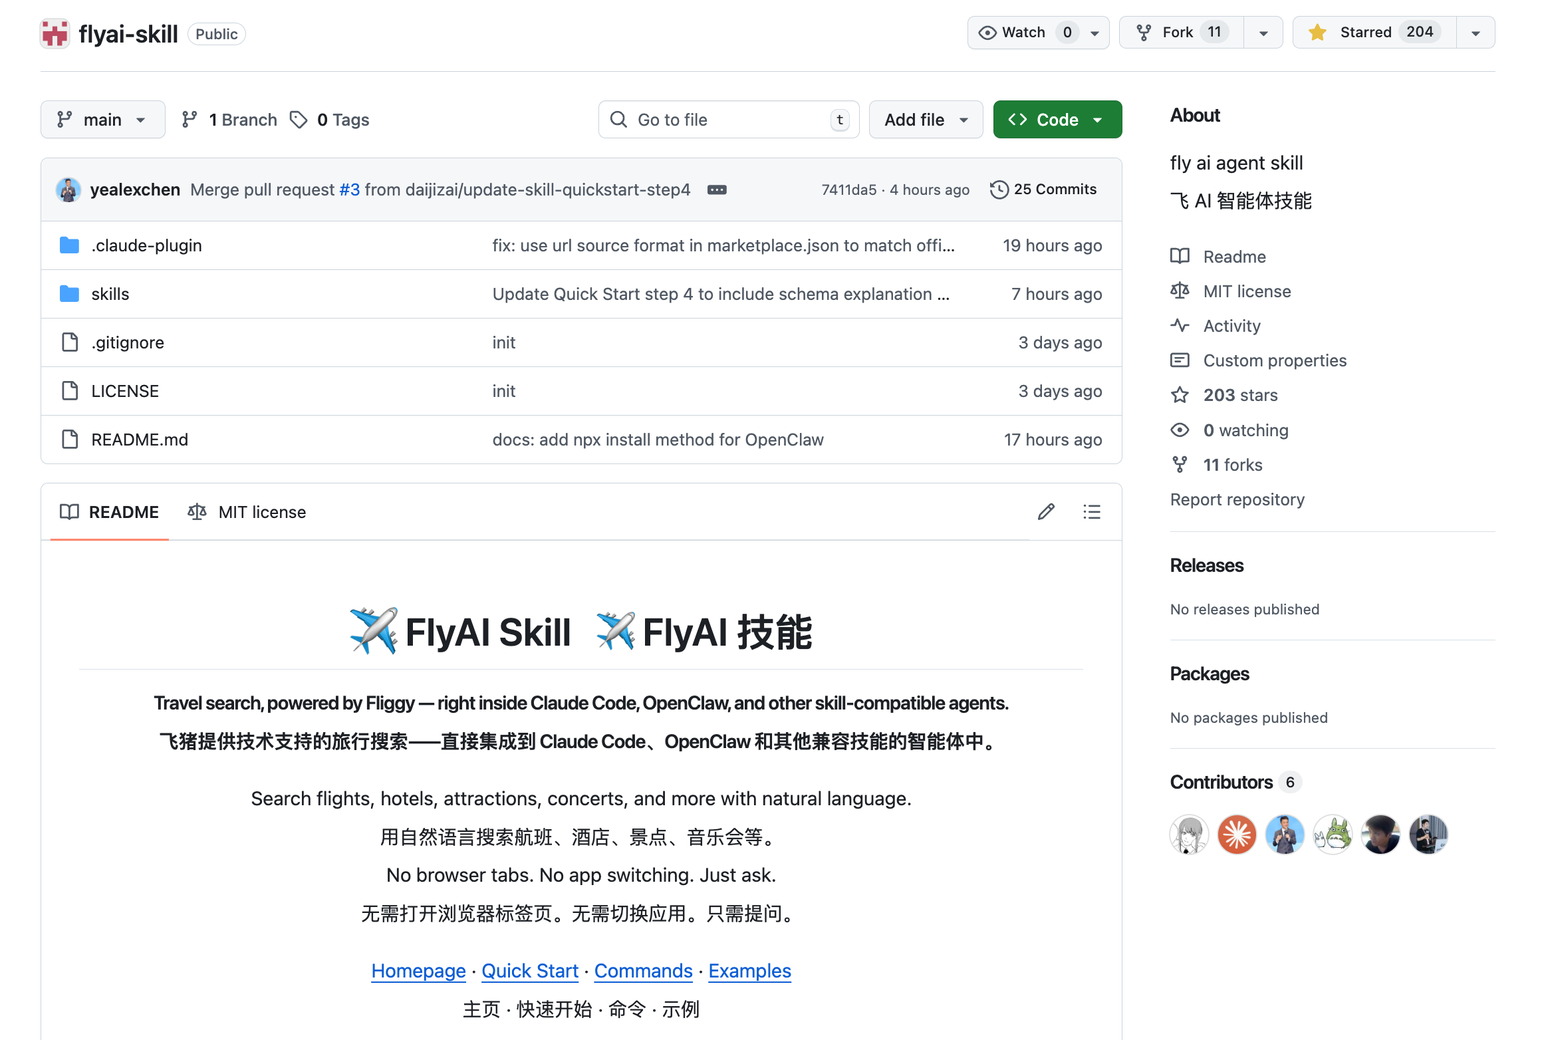1544x1040 pixels.
Task: Click the flyai-skill repository avatar icon
Action: (x=55, y=33)
